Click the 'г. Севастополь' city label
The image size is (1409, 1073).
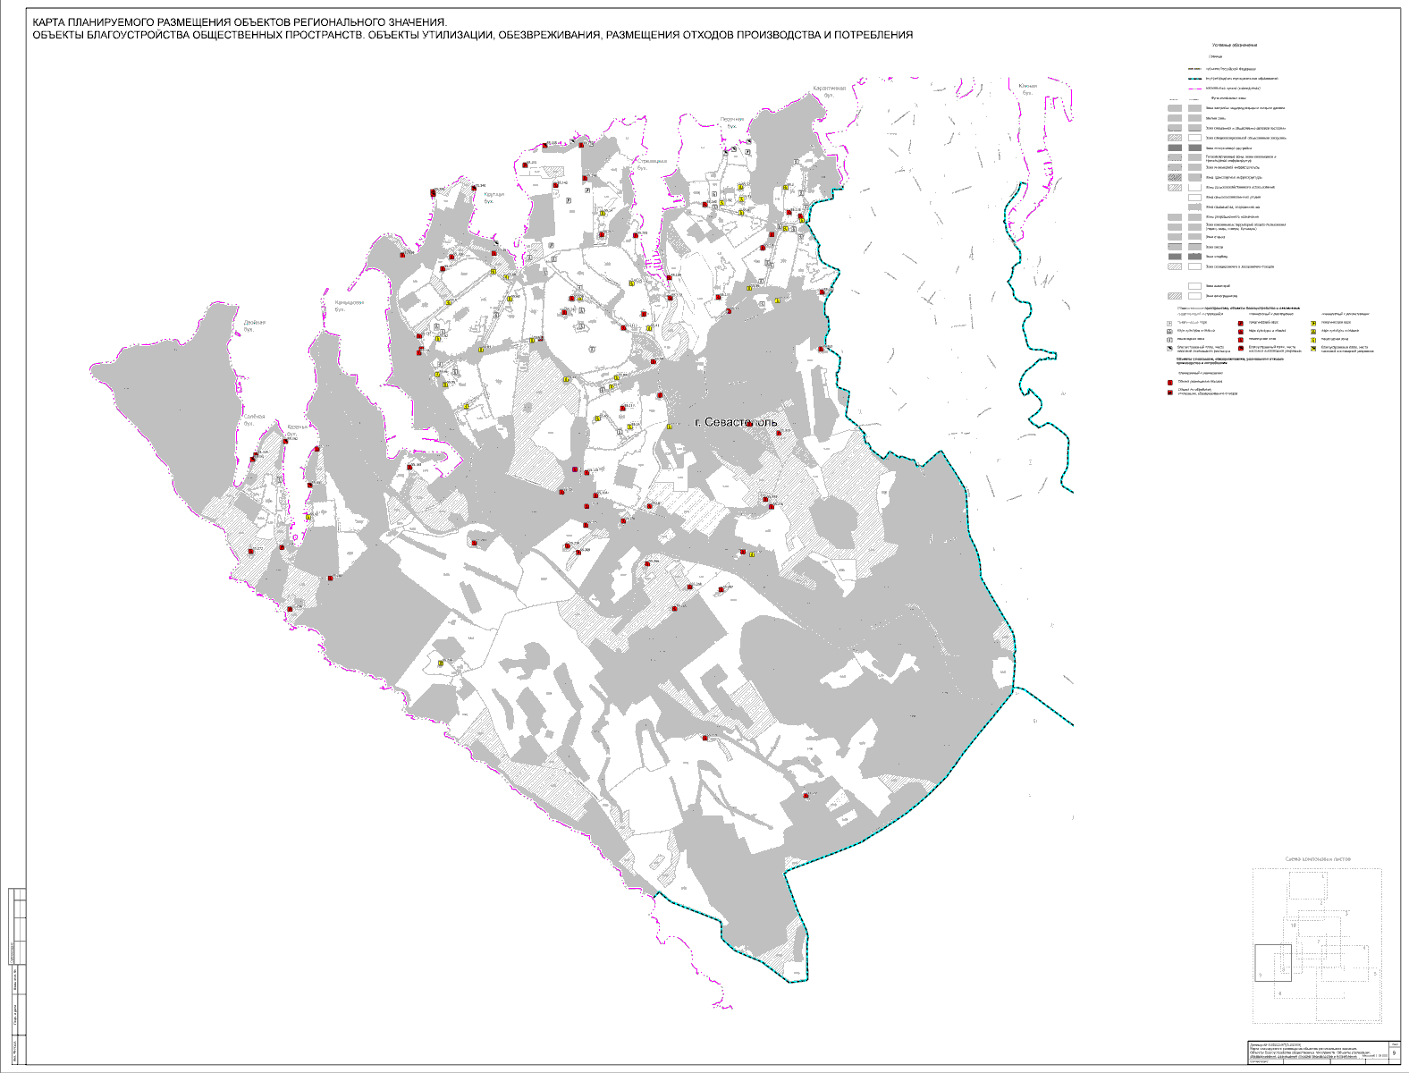click(x=736, y=422)
